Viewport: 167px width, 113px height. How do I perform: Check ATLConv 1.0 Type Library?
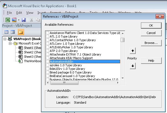pos(47,44)
